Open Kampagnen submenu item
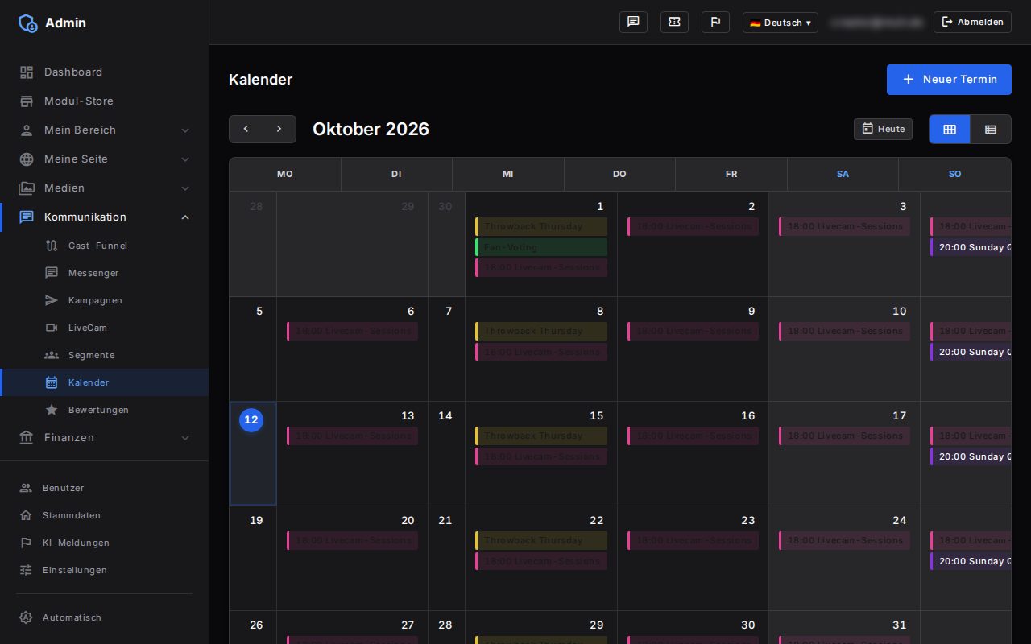The height and width of the screenshot is (644, 1031). point(105,300)
